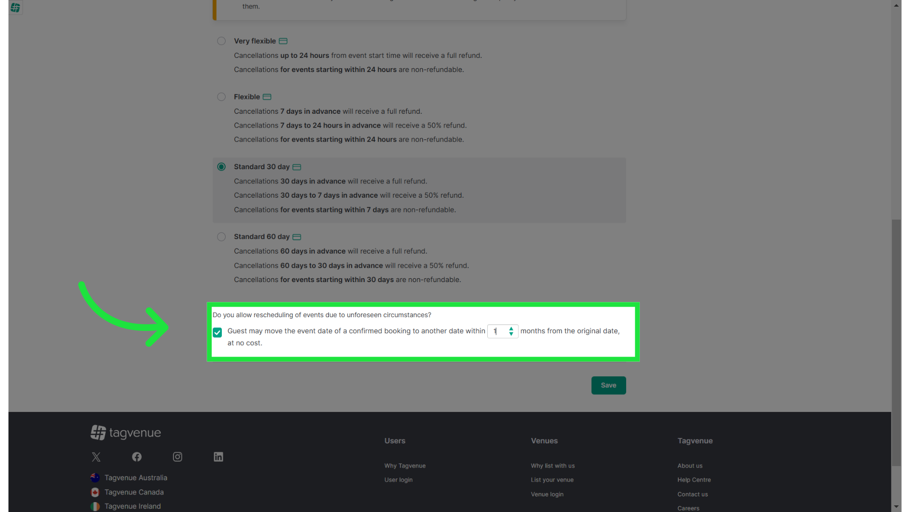Click card icon beside Flexible
Screen dimensions: 910x512
coord(267,97)
